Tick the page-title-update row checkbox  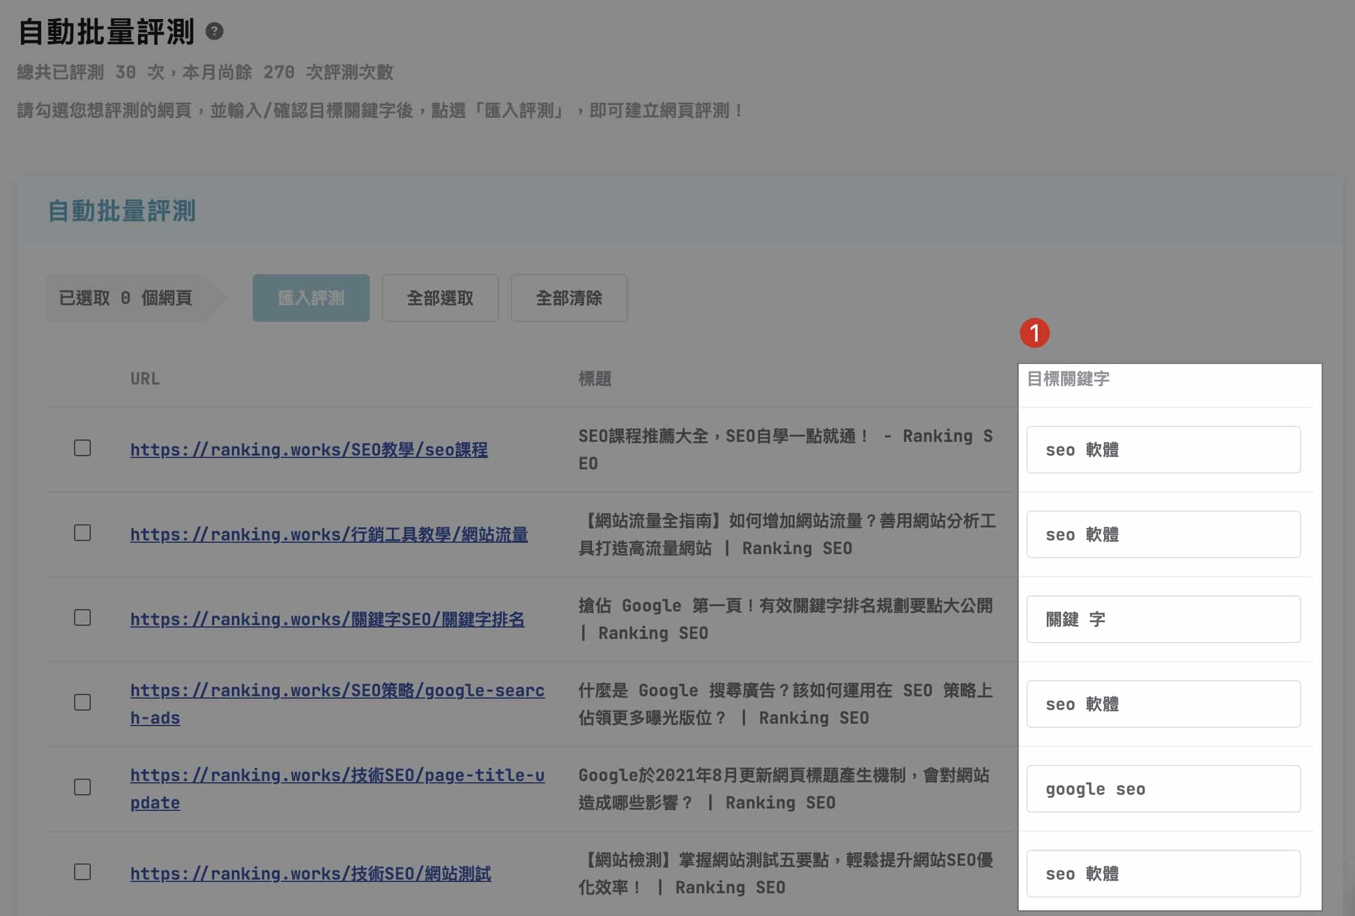(82, 787)
